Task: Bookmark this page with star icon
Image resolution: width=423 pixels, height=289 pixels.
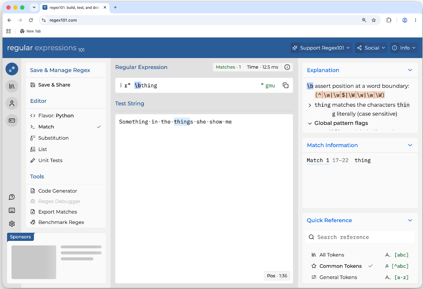Action: pos(374,20)
